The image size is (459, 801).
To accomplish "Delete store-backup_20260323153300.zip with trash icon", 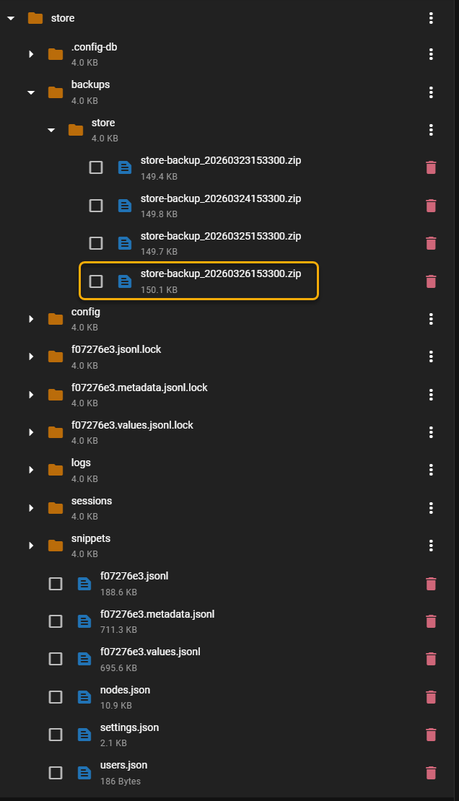I will pos(431,167).
